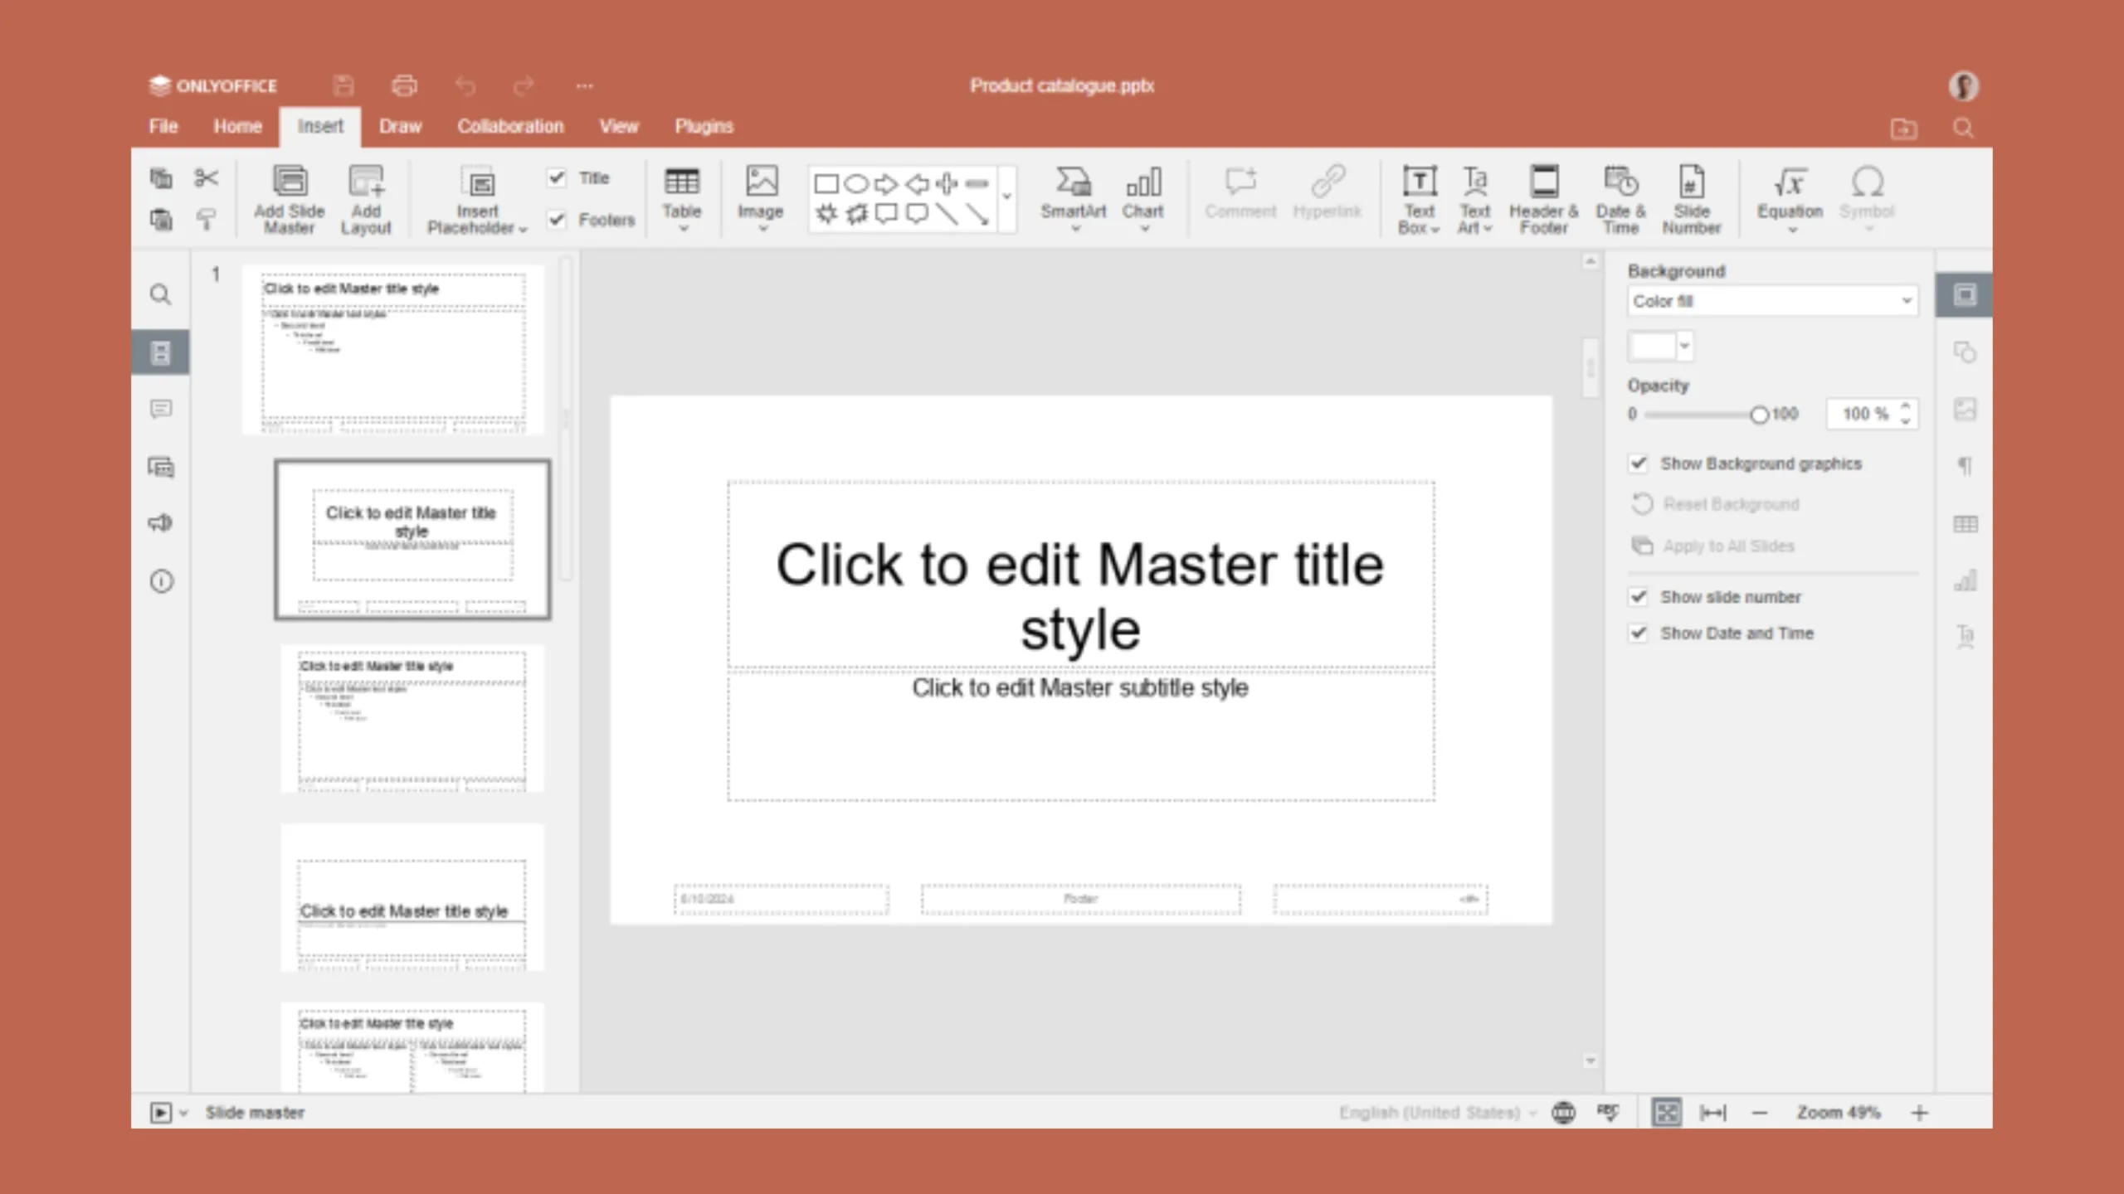
Task: Uncheck the Footers checkbox
Action: click(557, 220)
